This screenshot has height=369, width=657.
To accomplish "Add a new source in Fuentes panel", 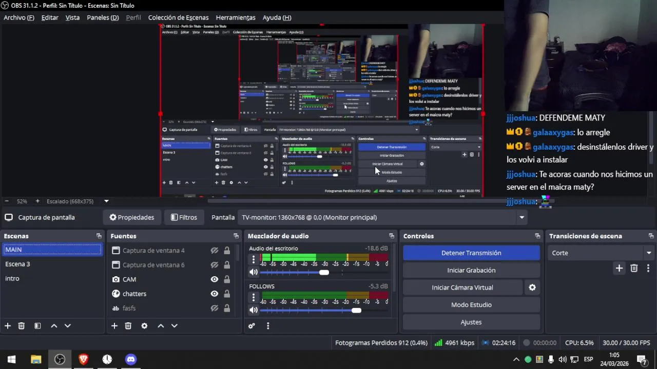I will (114, 326).
